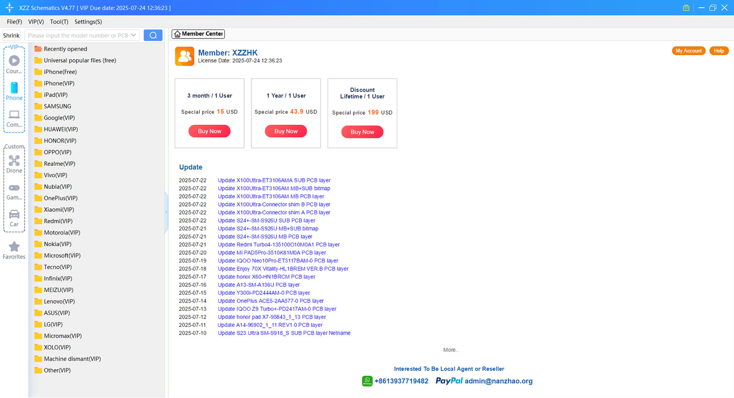Click the yellow lock icon in title bar
This screenshot has height=398, width=734.
(x=686, y=8)
